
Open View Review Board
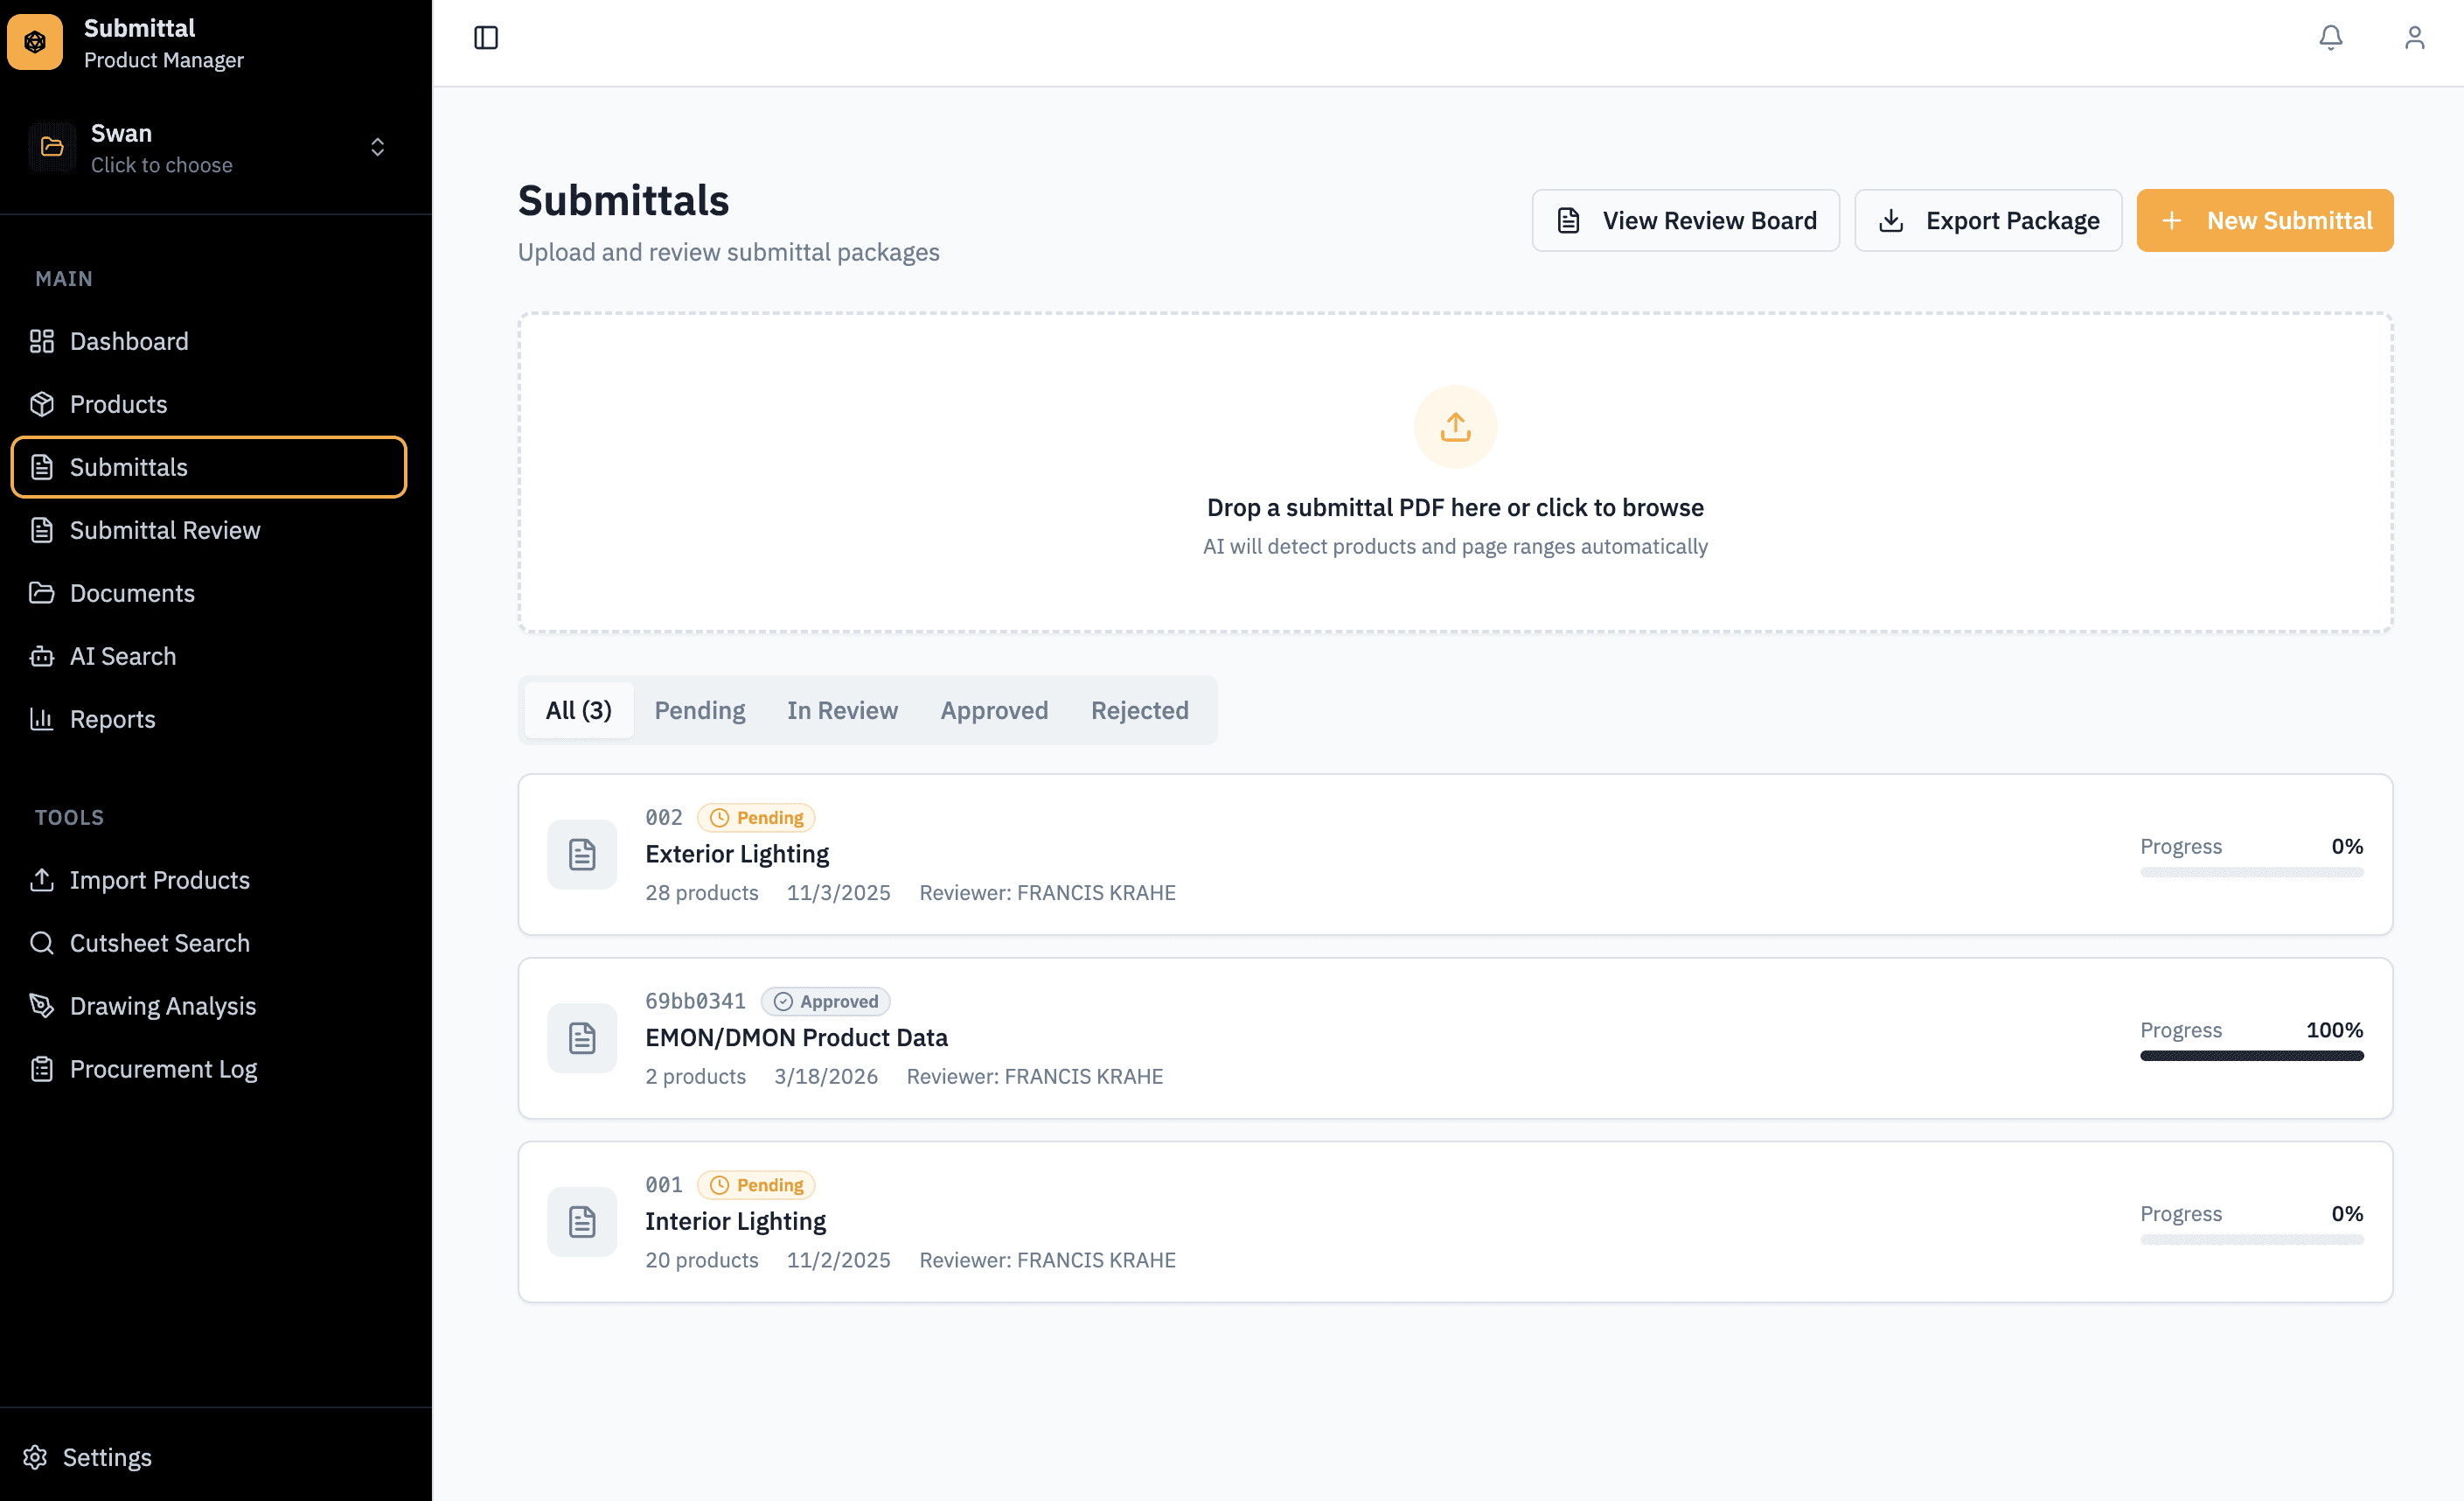click(1685, 221)
